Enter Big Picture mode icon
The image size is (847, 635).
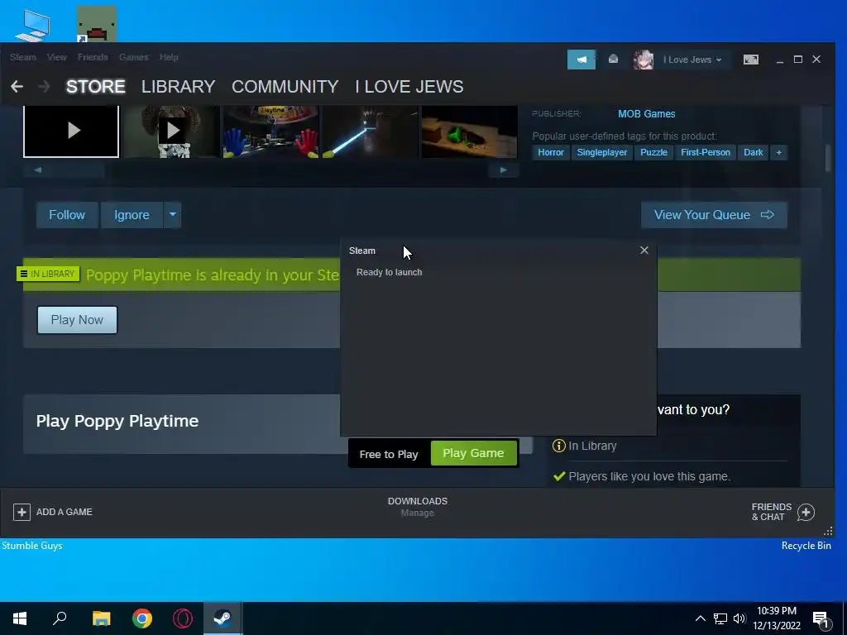[x=751, y=60]
